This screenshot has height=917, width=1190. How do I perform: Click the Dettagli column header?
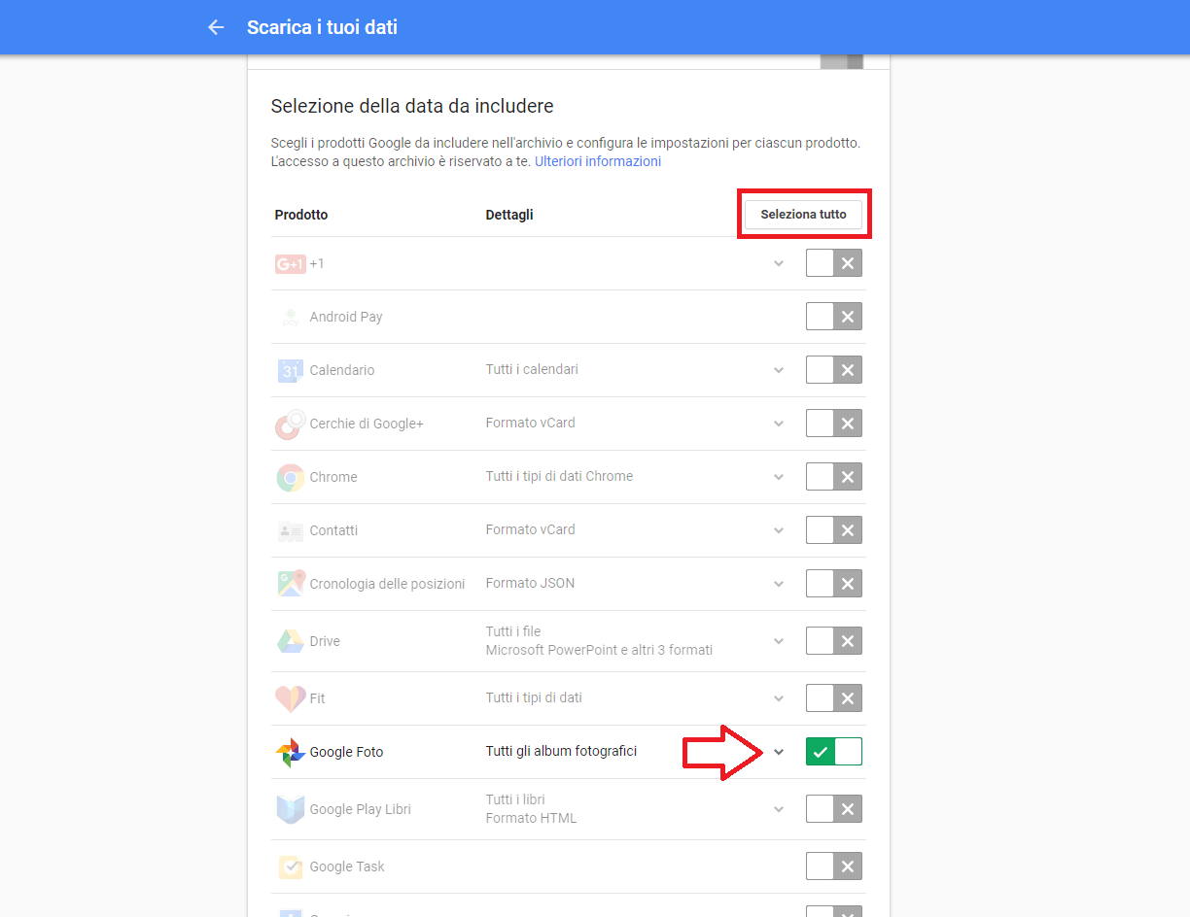click(509, 215)
